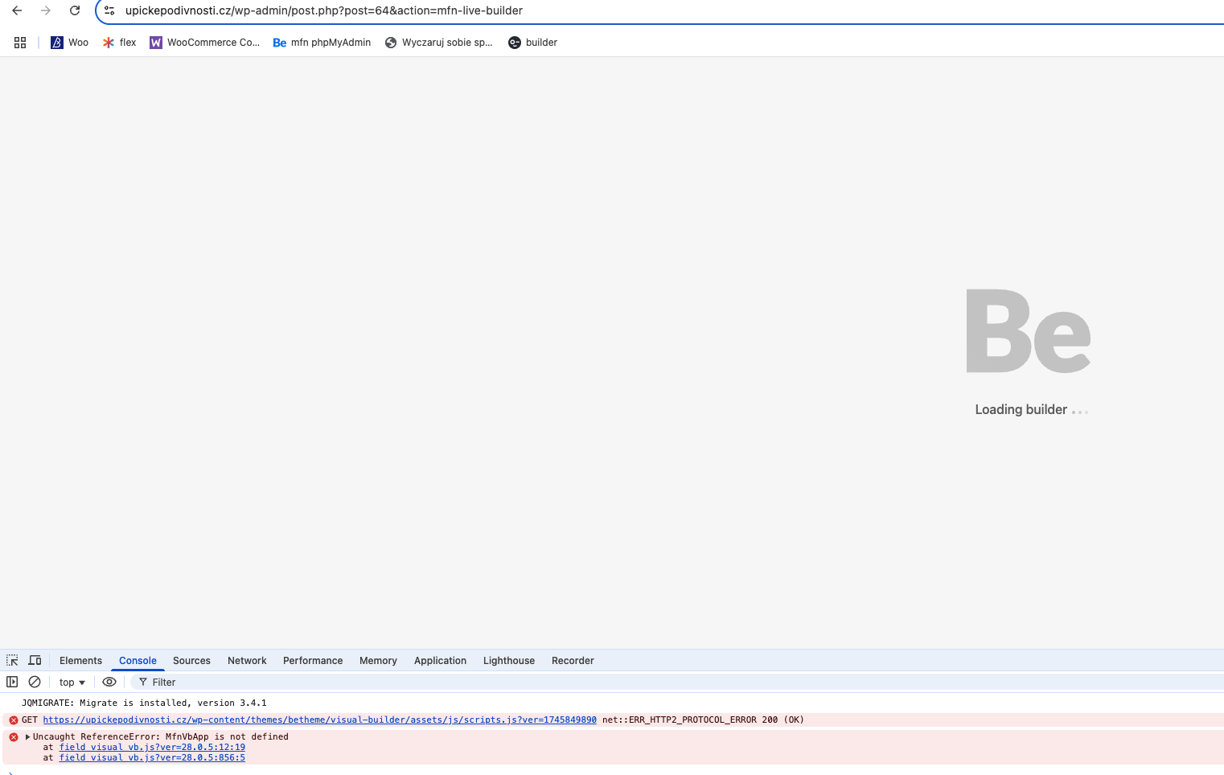Show the console sidebar

(x=12, y=682)
